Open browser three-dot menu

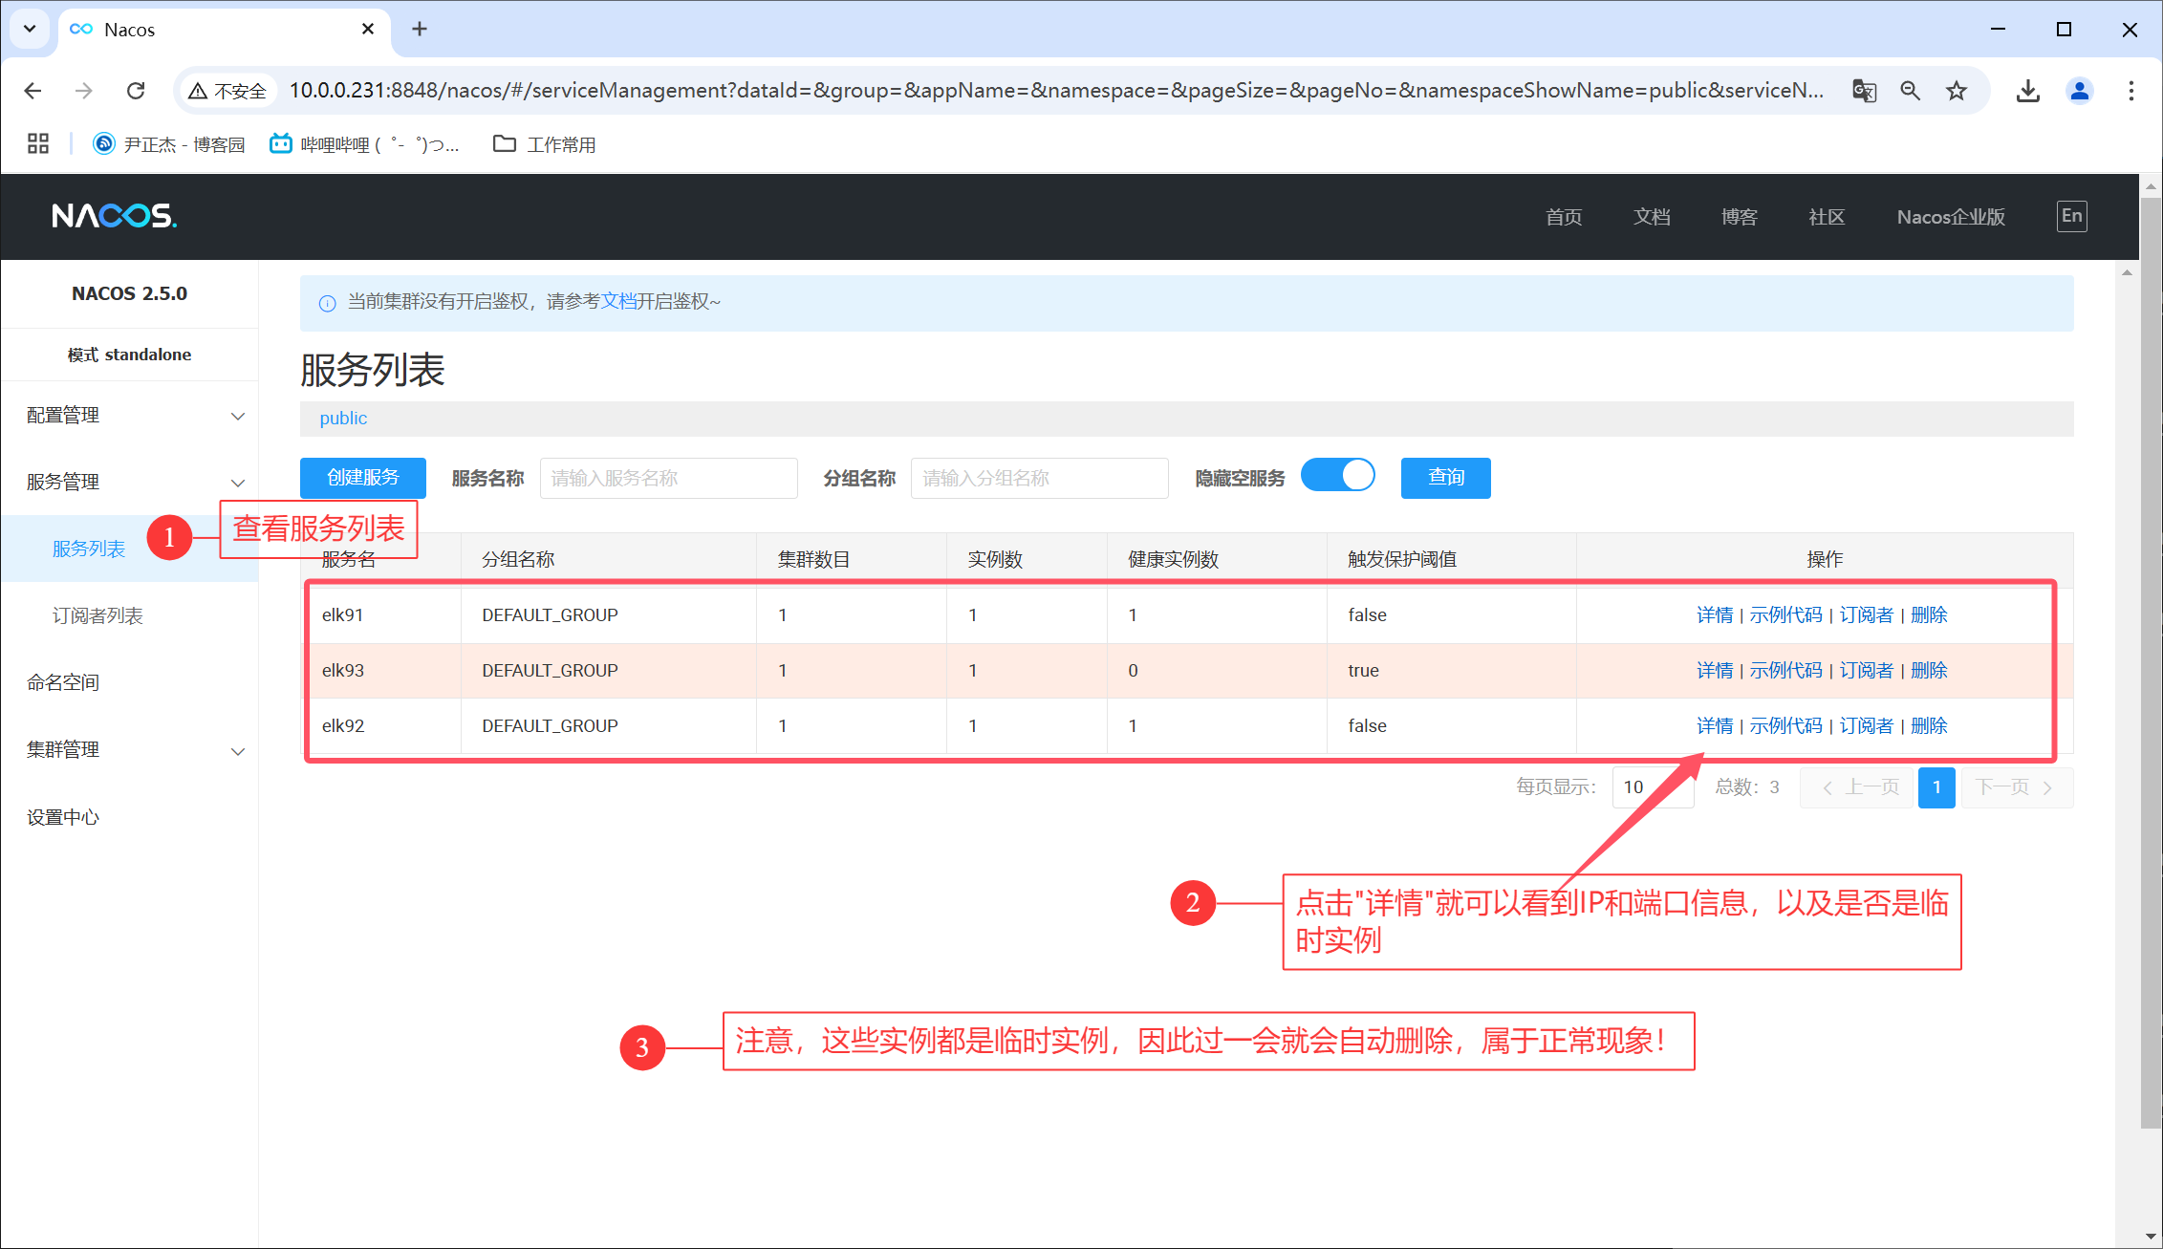click(2131, 91)
